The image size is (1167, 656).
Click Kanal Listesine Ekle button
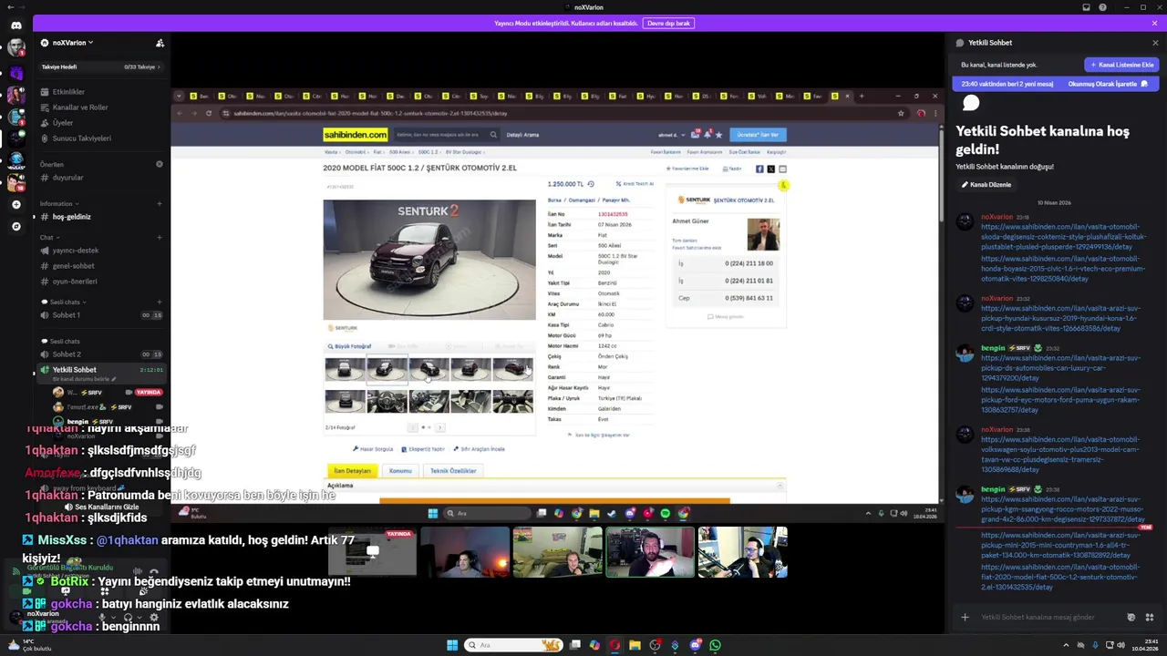tap(1121, 65)
